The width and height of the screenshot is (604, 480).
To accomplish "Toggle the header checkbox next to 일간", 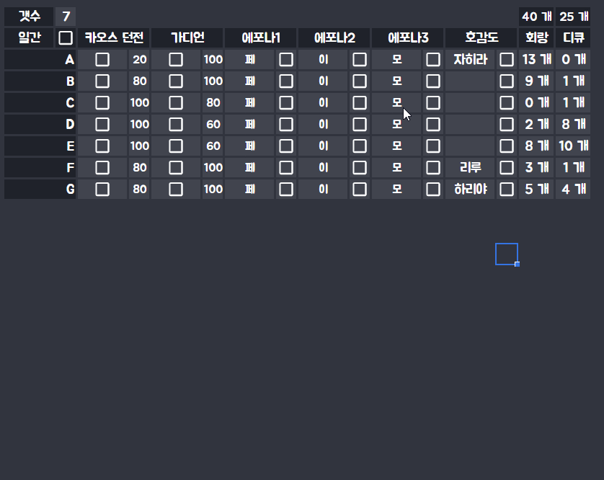I will point(65,38).
